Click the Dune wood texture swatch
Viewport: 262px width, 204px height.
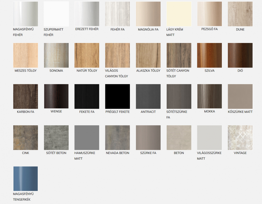tap(240, 14)
